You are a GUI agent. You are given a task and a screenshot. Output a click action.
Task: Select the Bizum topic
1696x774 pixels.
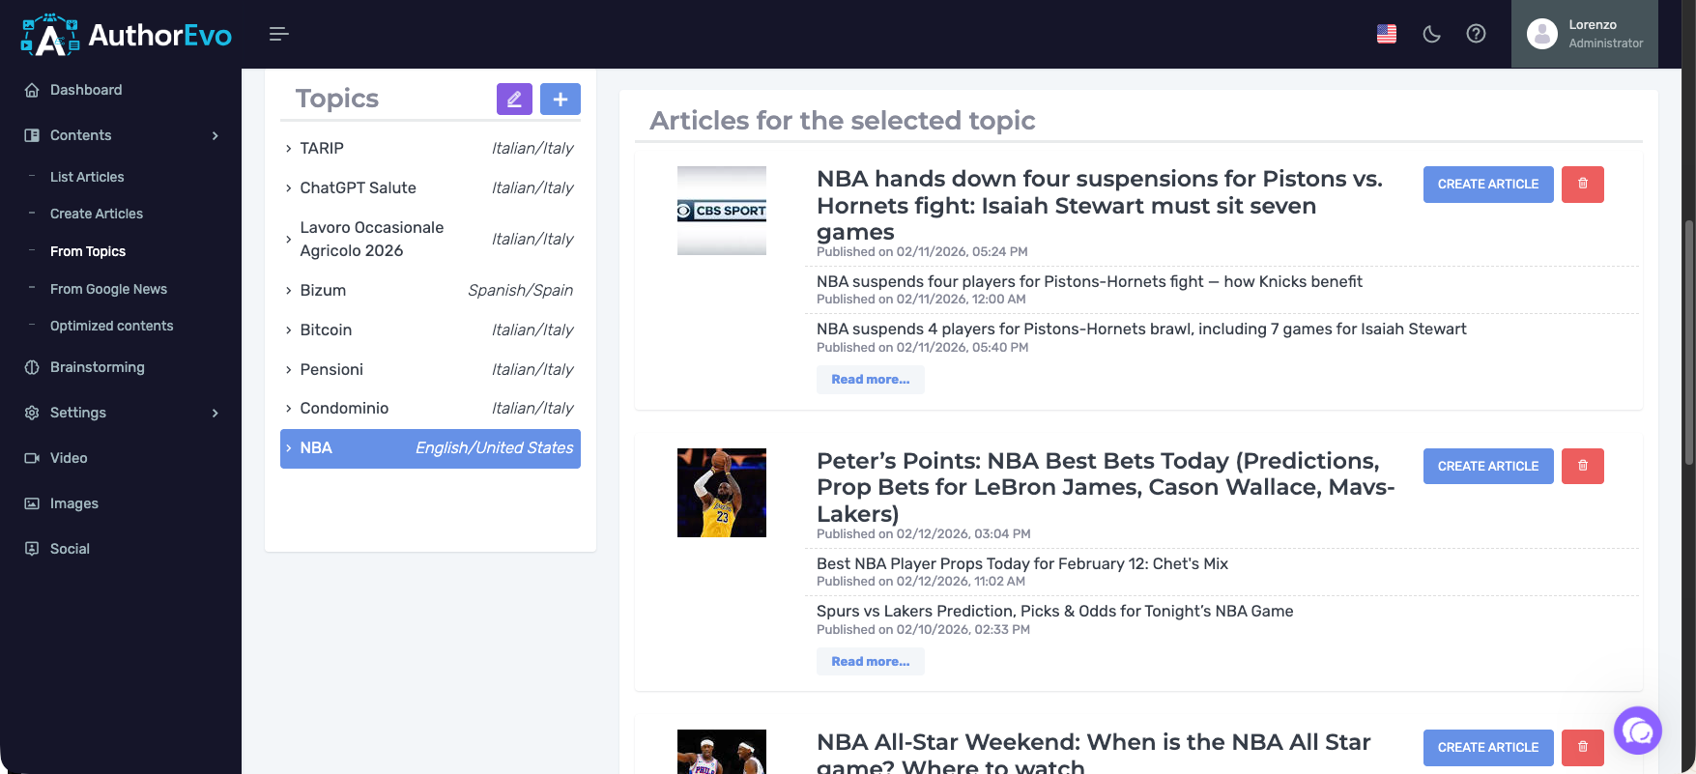(323, 290)
